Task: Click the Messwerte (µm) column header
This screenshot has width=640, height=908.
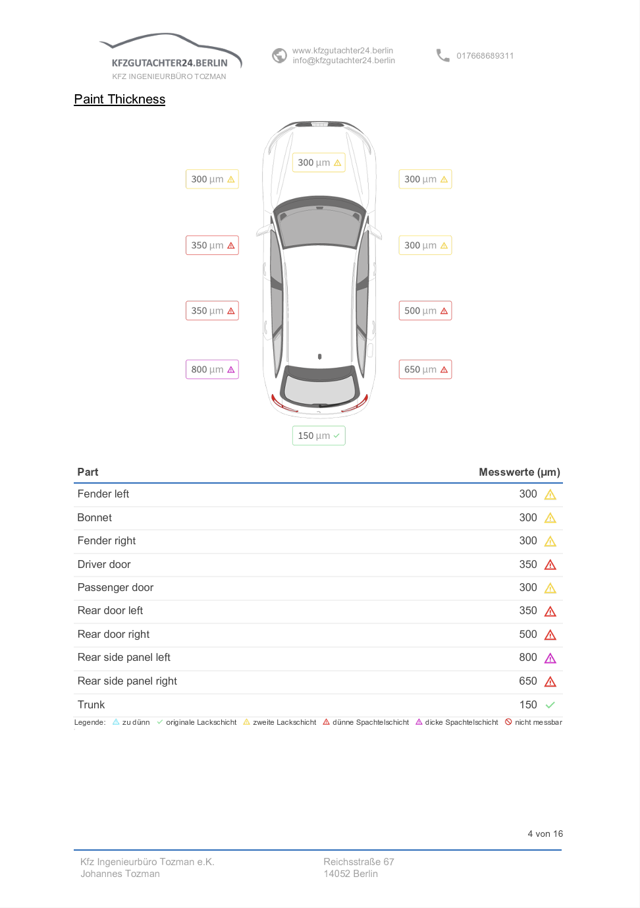Action: click(x=520, y=472)
